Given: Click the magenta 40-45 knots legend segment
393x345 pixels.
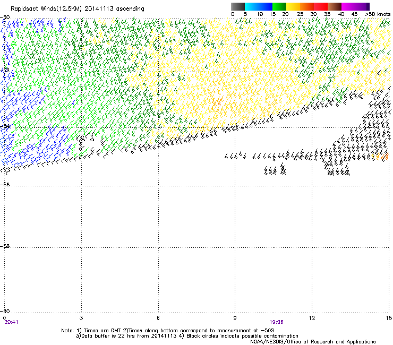Looking at the screenshot, I should (x=348, y=6).
